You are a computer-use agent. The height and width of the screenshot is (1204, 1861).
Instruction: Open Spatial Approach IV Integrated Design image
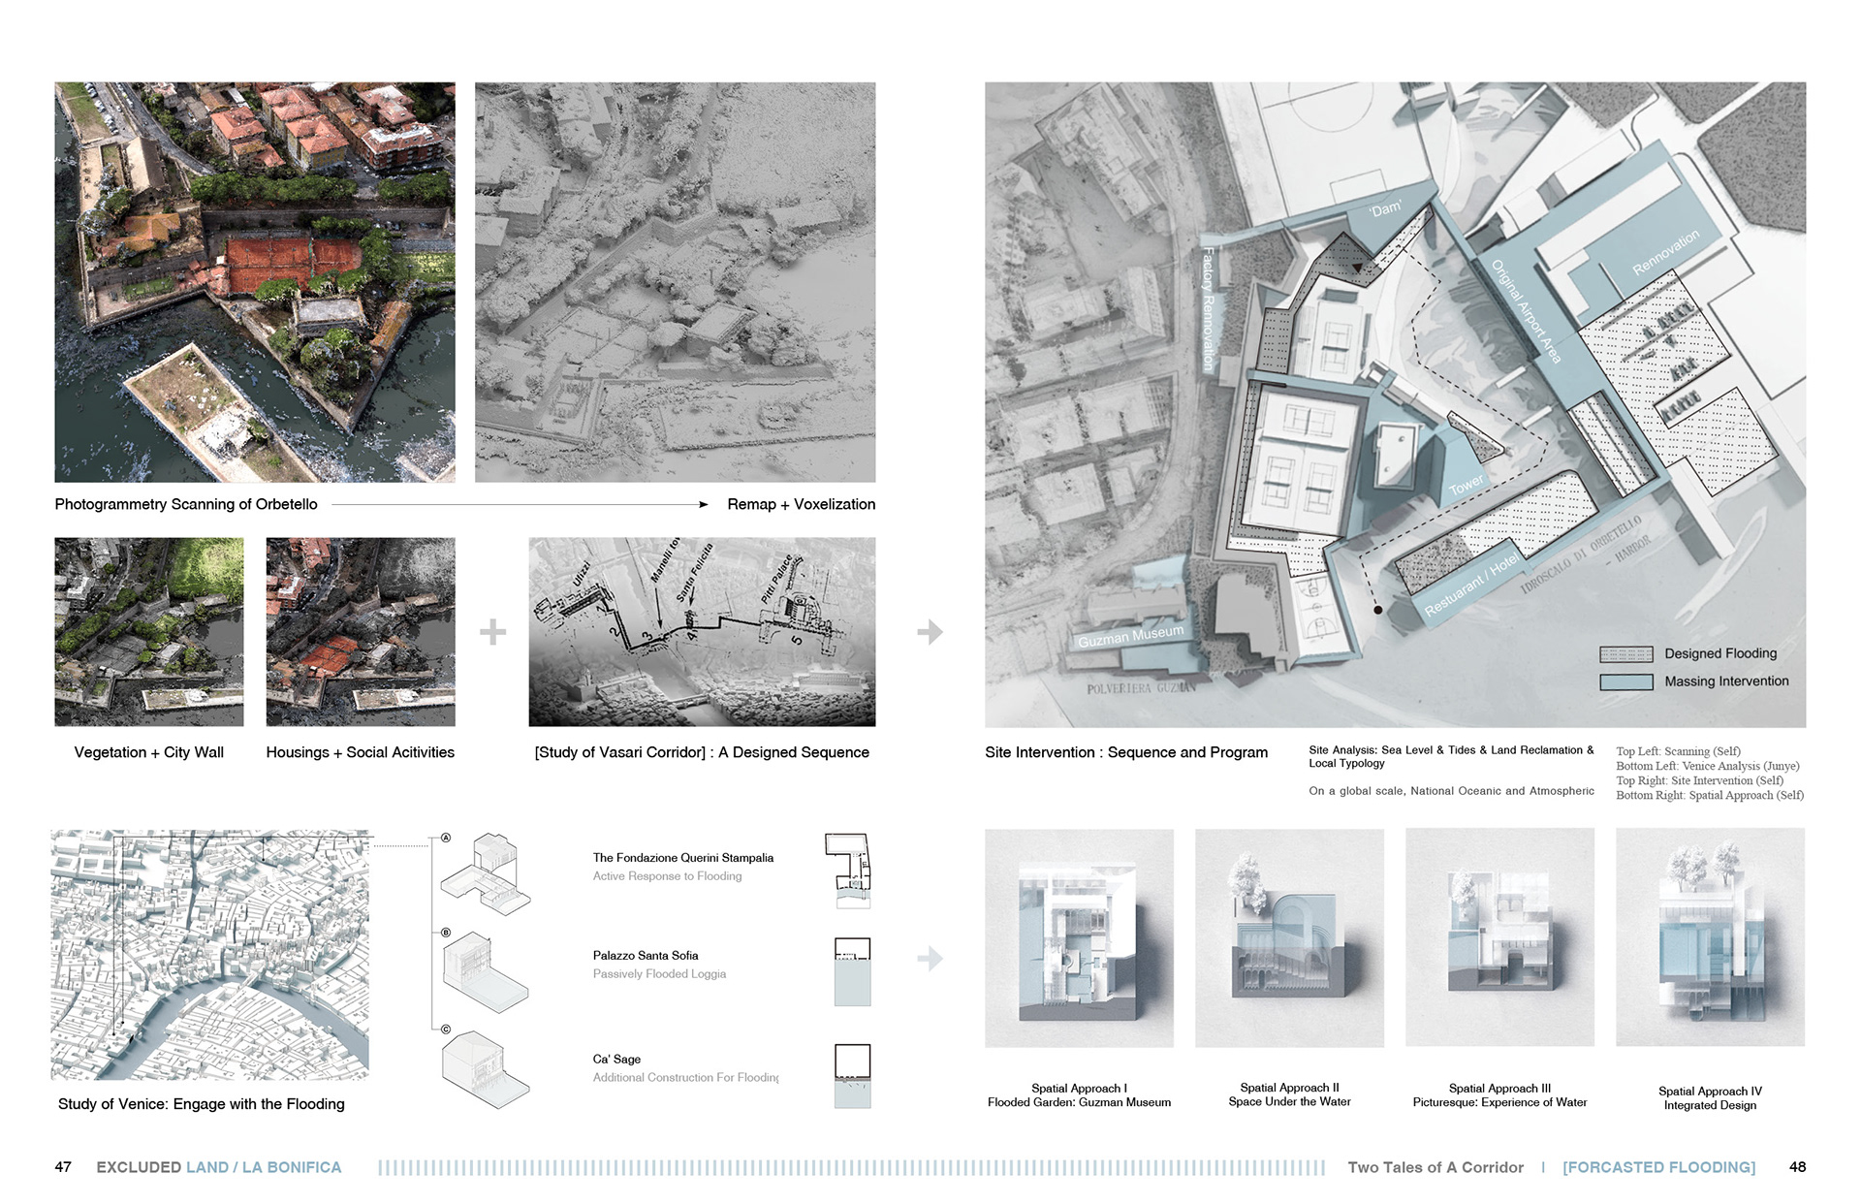pos(1710,937)
